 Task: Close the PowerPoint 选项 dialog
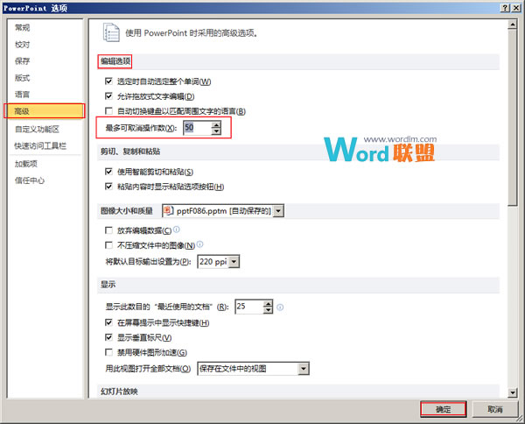(x=516, y=8)
